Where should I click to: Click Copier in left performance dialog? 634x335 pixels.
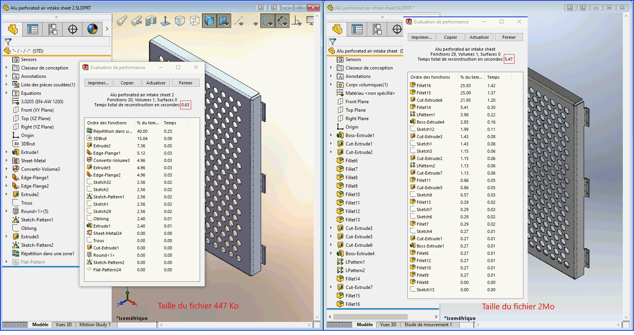pos(127,83)
